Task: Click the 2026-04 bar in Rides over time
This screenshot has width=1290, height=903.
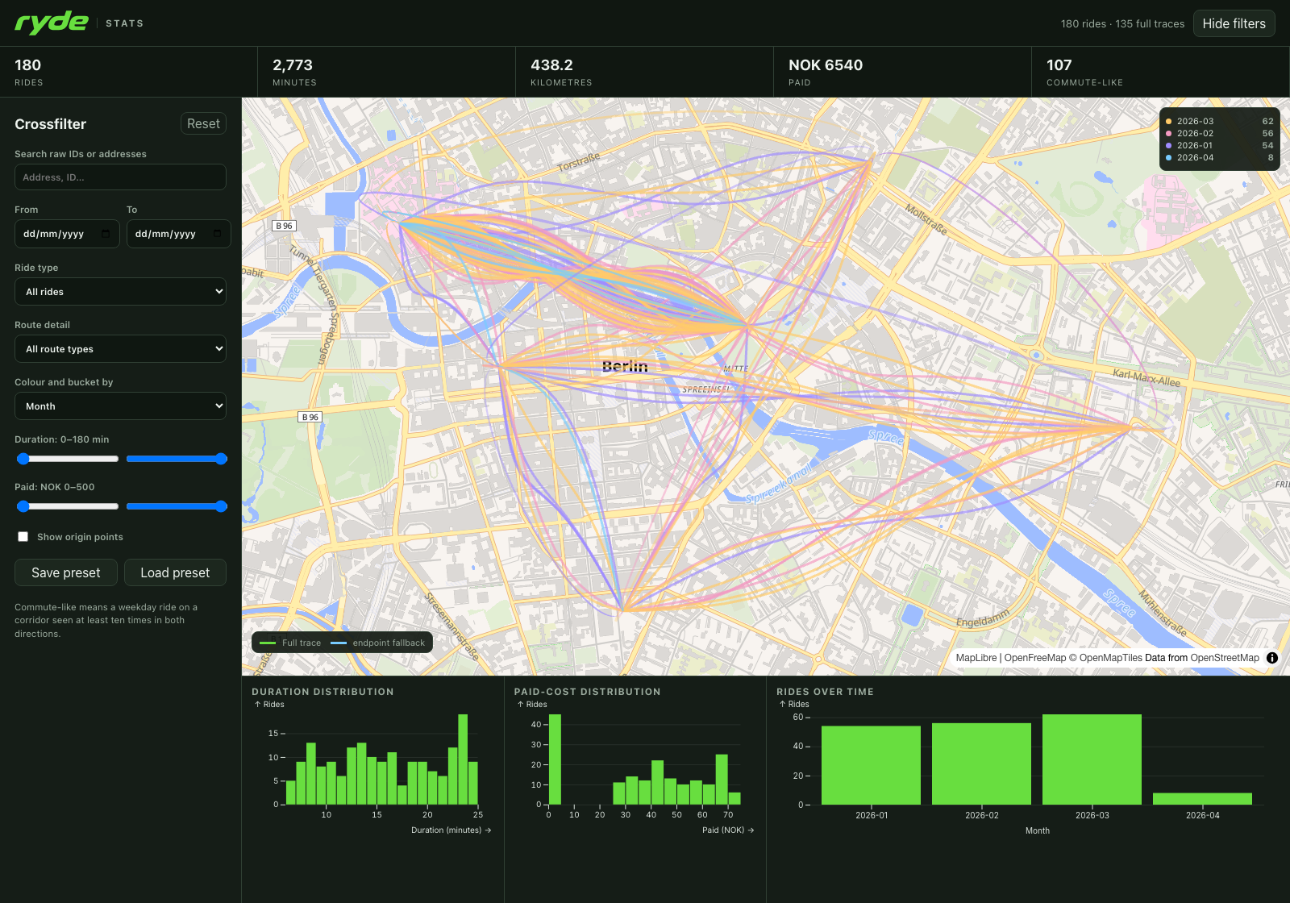Action: click(1203, 799)
